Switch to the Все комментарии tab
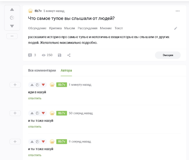This screenshot has width=189, height=160. [x=42, y=70]
